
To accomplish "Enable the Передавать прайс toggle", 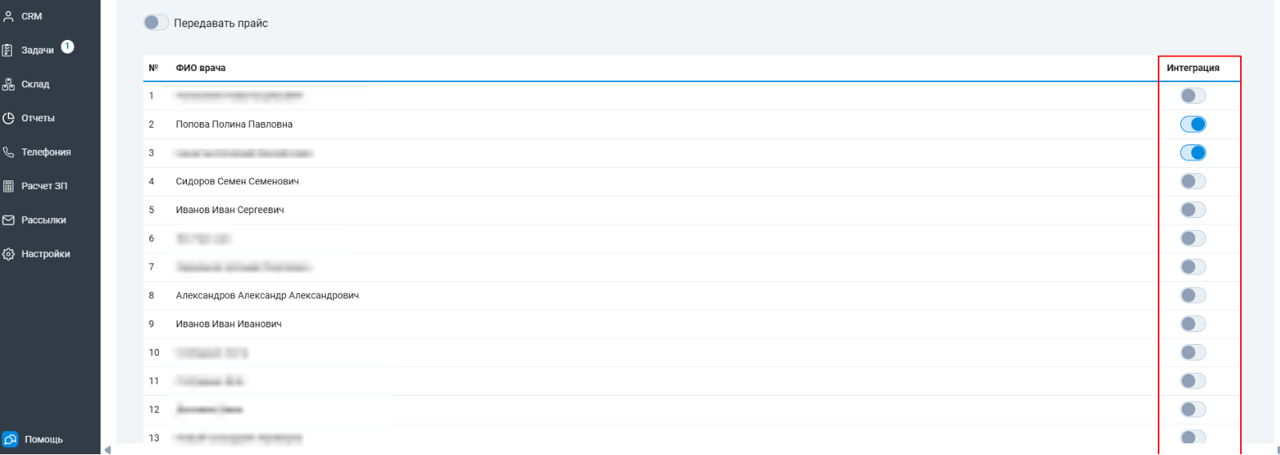I will tap(156, 22).
